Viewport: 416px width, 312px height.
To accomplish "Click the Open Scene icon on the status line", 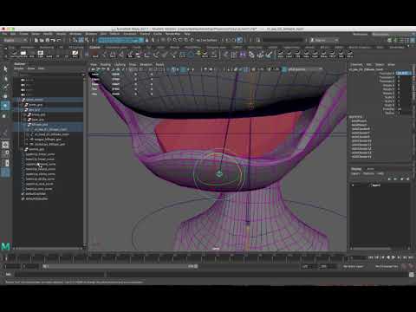I will tap(42, 40).
